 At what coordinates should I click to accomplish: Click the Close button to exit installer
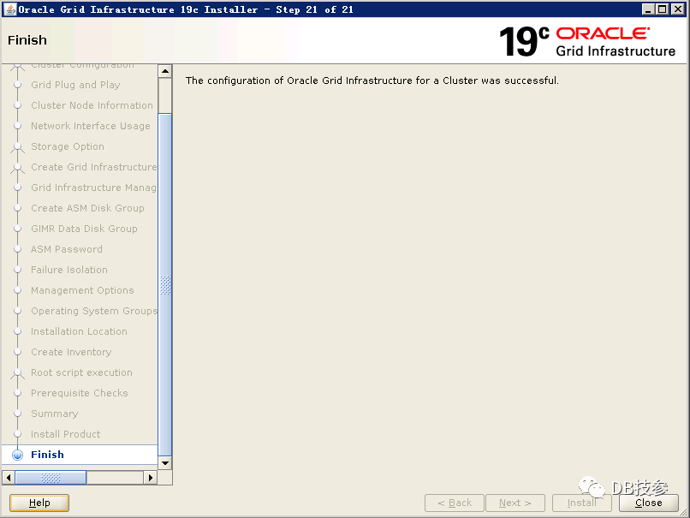click(x=648, y=503)
